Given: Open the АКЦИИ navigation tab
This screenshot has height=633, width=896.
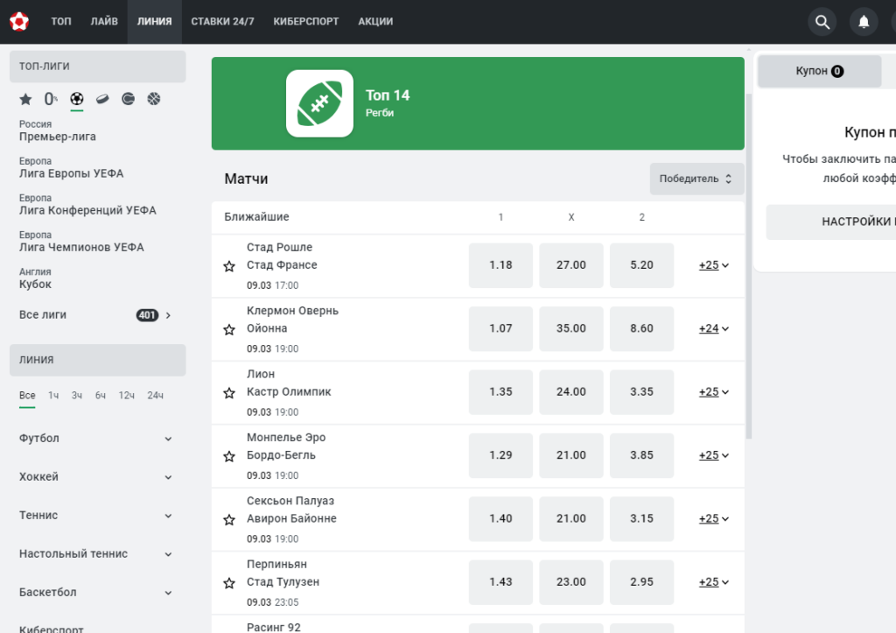Looking at the screenshot, I should (375, 22).
